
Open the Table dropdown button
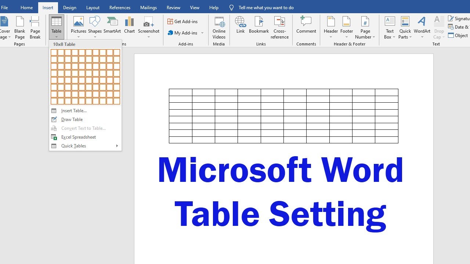(x=56, y=27)
